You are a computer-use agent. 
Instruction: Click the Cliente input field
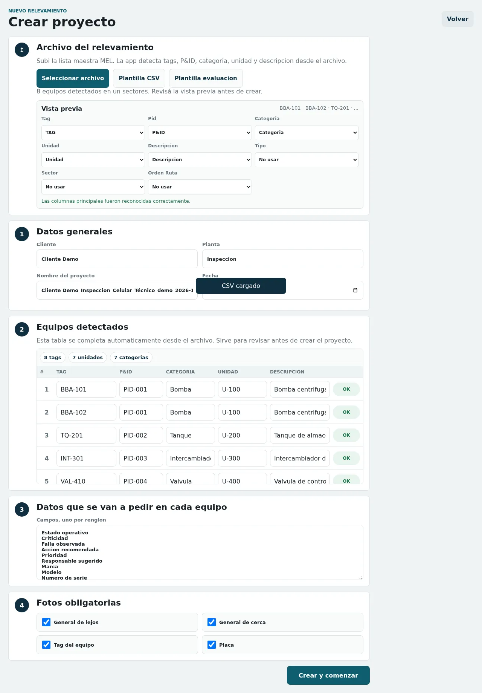click(117, 259)
